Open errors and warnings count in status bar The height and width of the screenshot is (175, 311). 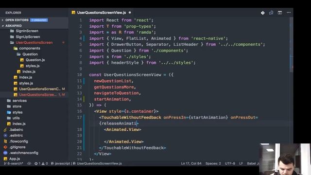pos(41,163)
